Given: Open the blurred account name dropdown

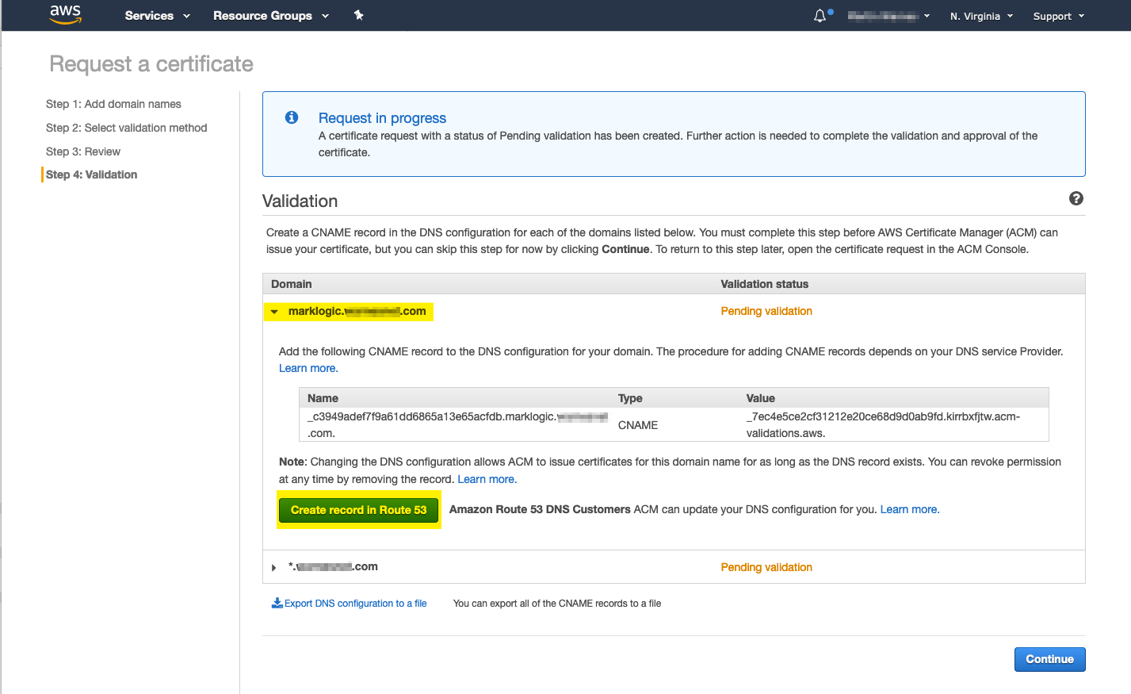Looking at the screenshot, I should point(888,16).
